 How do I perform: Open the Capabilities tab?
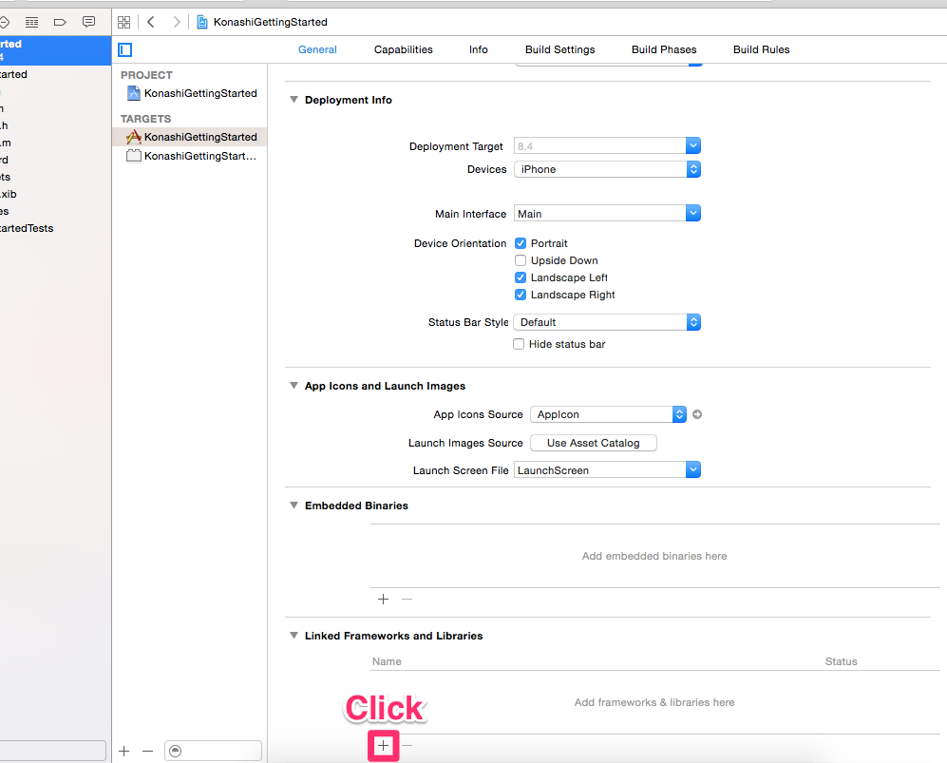pyautogui.click(x=403, y=49)
